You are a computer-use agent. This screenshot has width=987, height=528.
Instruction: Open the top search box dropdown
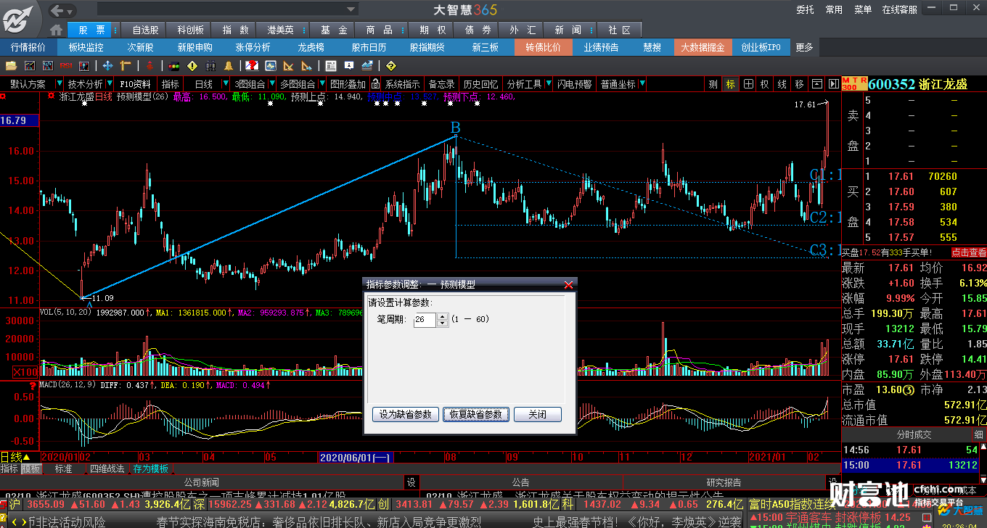351,9
